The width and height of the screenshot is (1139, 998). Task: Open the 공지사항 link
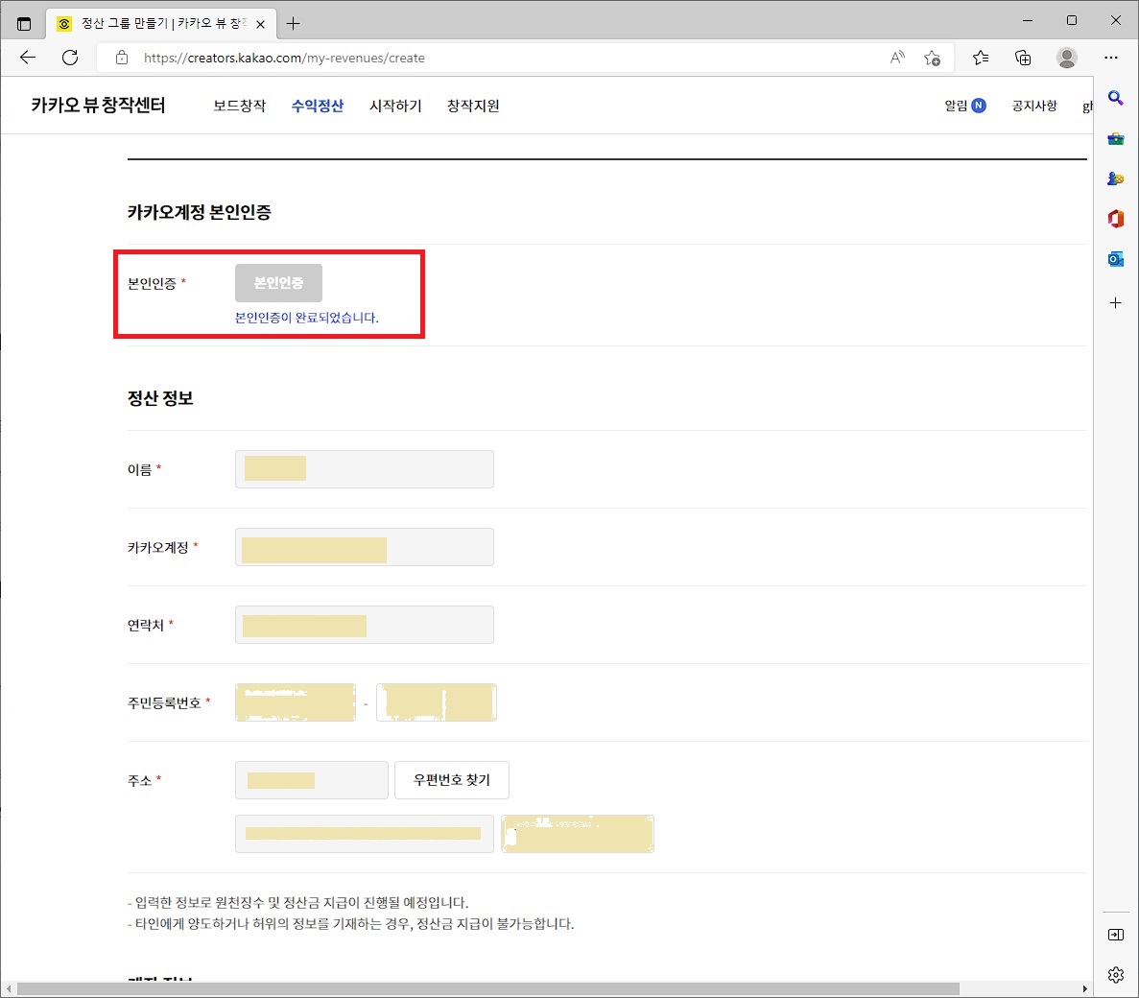tap(1034, 106)
